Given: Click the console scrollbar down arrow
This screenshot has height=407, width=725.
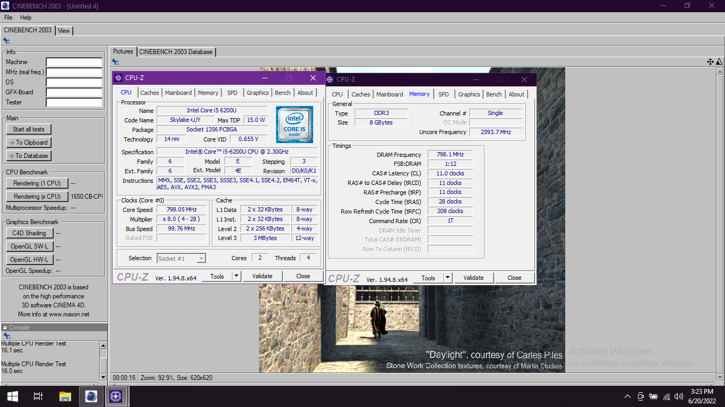Looking at the screenshot, I should click(x=103, y=377).
